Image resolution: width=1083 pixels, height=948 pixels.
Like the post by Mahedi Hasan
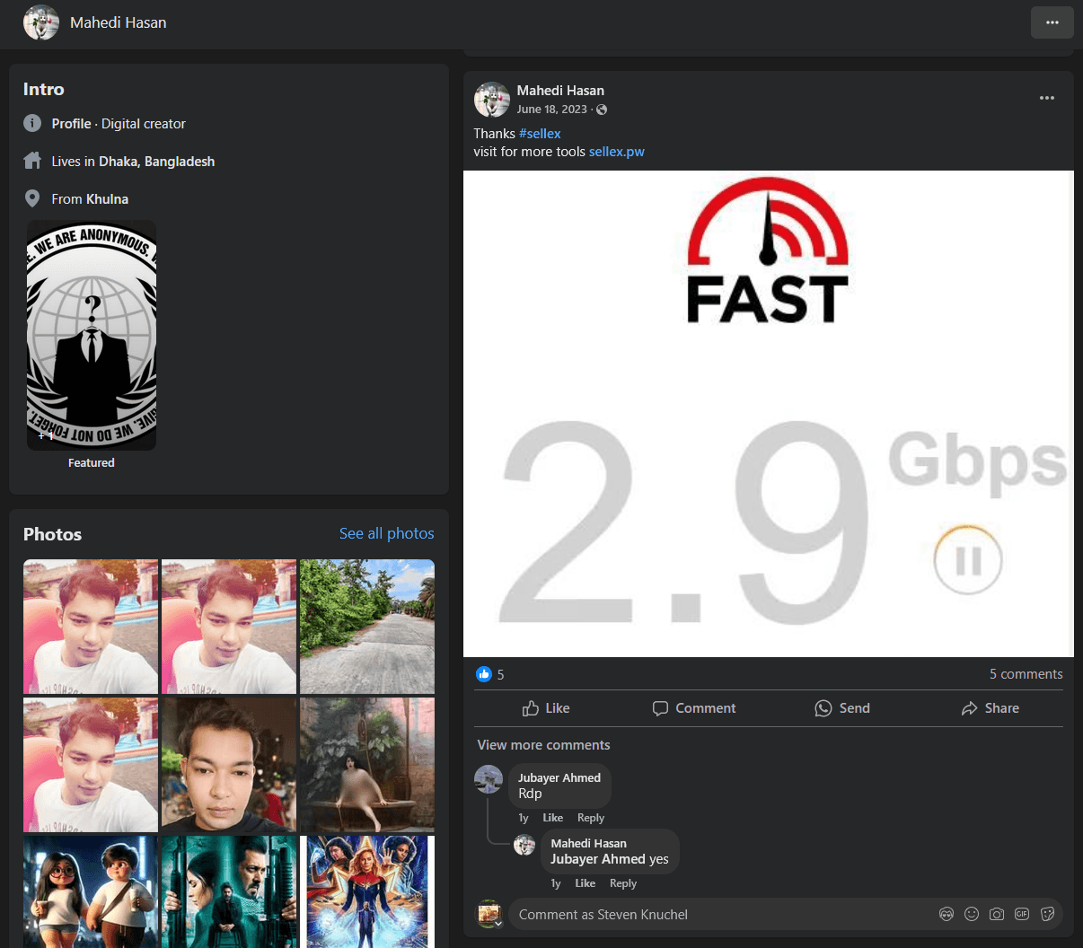pos(546,708)
